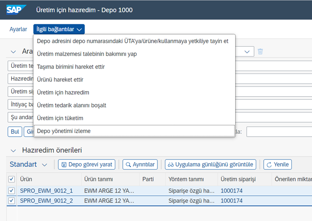Select 'Taşıma birimini hareket ettir'
312x221 pixels.
pos(134,67)
